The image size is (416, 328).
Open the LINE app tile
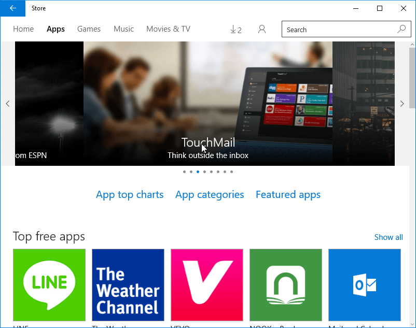(x=49, y=285)
